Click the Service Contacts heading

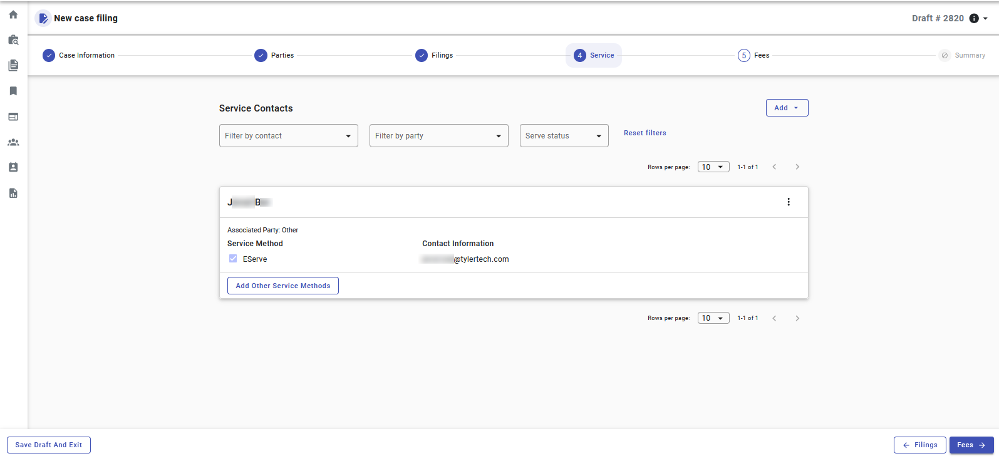click(256, 108)
